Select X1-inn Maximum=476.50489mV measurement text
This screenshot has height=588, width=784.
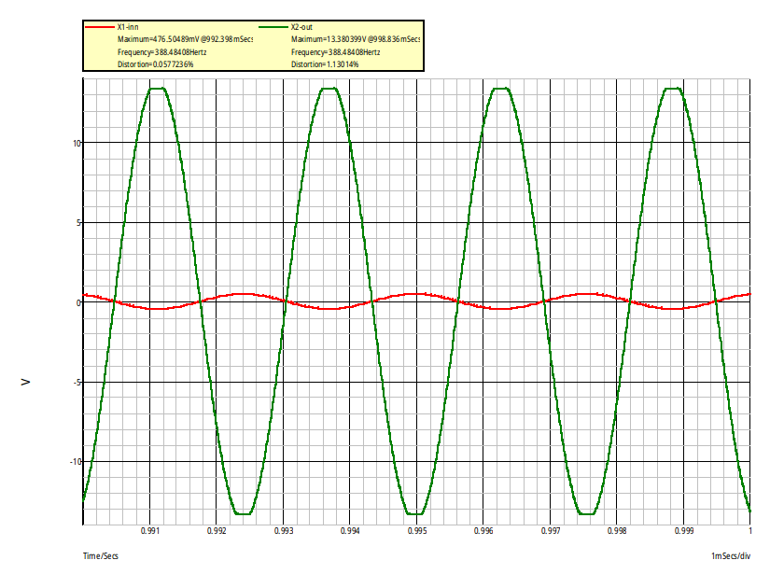coord(185,39)
